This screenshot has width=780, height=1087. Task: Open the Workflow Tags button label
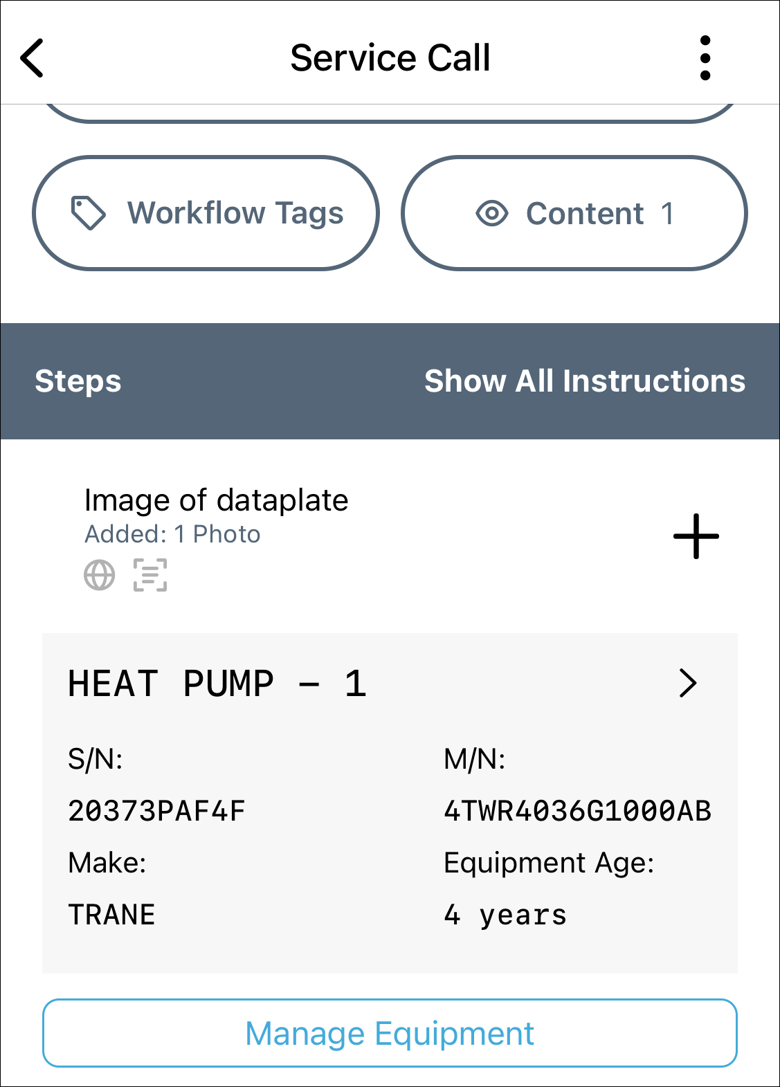pos(235,213)
